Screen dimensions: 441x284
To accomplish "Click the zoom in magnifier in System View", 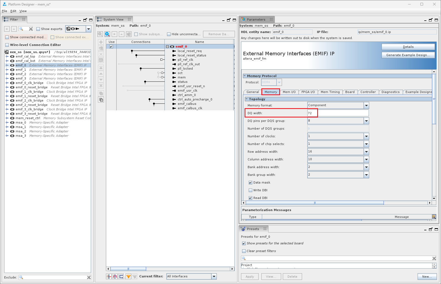I will [107, 34].
